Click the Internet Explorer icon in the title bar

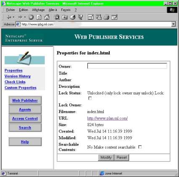click(3, 3)
